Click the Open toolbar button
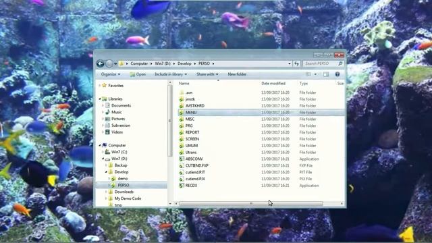The width and height of the screenshot is (432, 243). click(138, 74)
